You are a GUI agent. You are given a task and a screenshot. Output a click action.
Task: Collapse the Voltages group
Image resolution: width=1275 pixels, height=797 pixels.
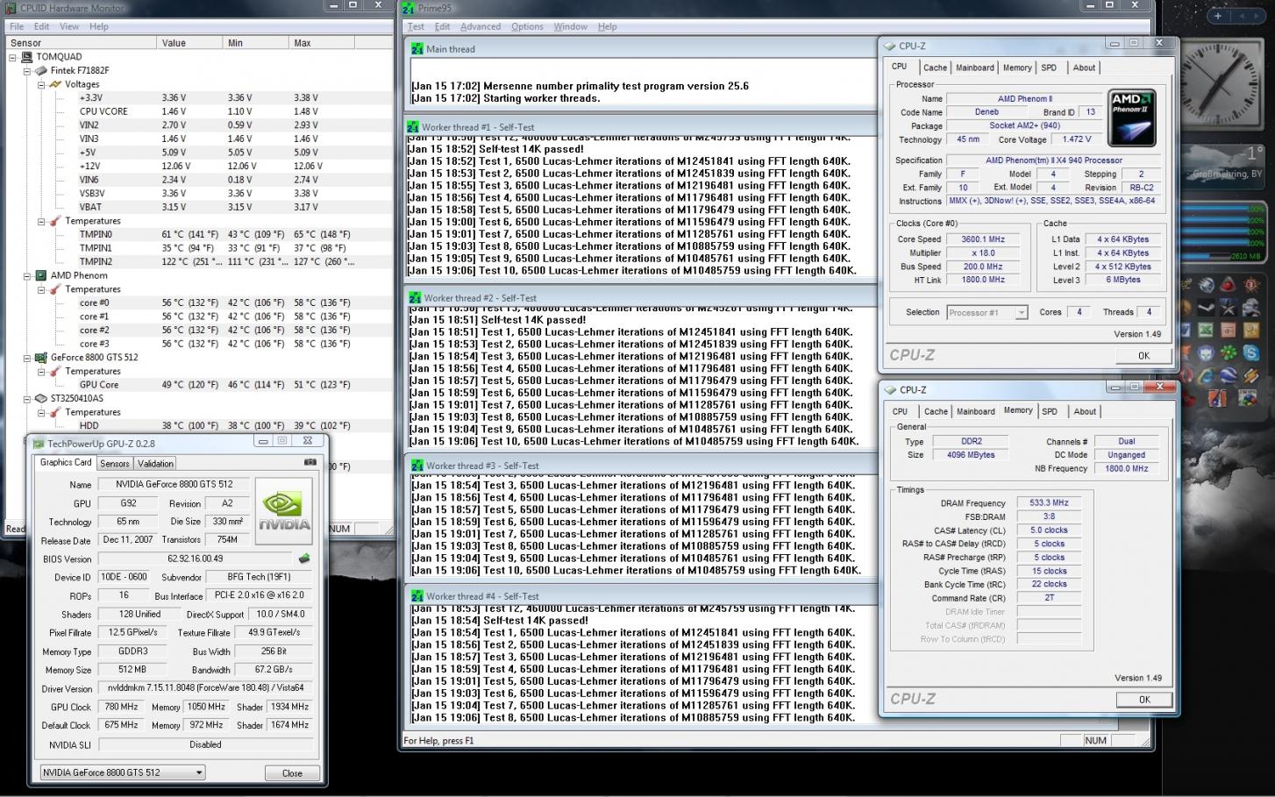[40, 85]
